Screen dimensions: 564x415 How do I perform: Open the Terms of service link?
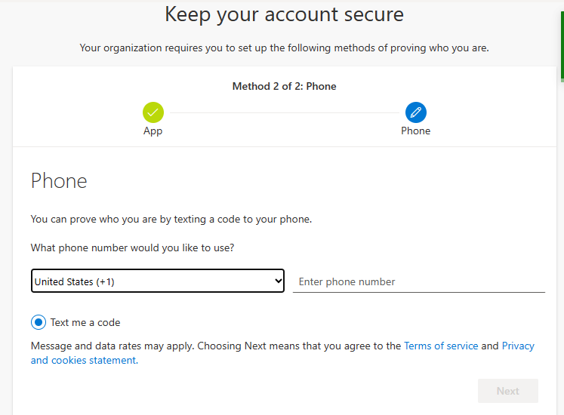[441, 346]
